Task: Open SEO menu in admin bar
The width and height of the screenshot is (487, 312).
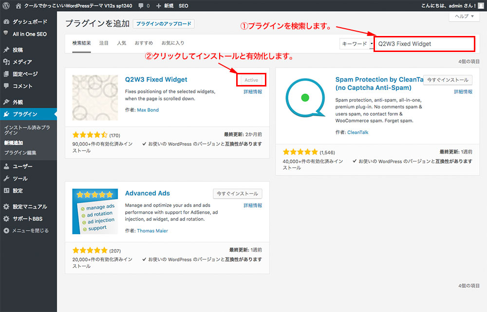Action: pos(183,5)
